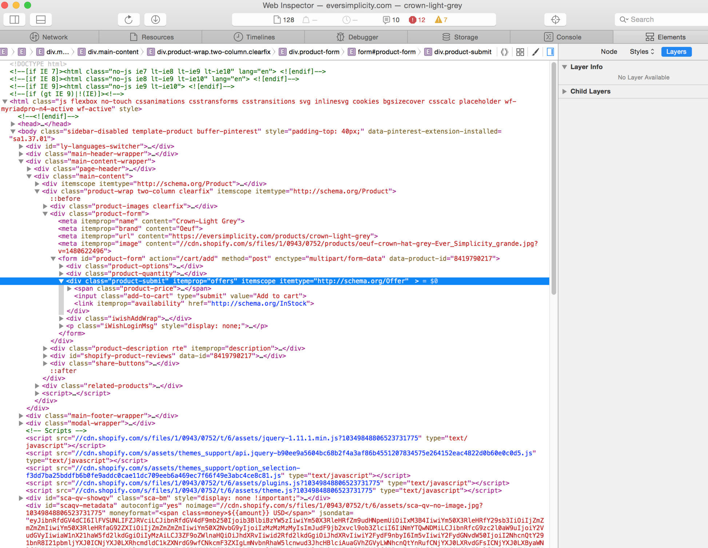
Task: Toggle the left navigation sidebar icon
Action: click(15, 20)
